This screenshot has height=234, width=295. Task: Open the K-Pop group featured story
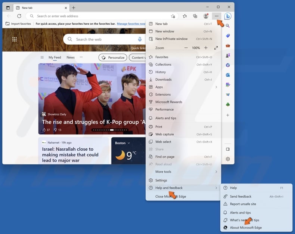92,99
